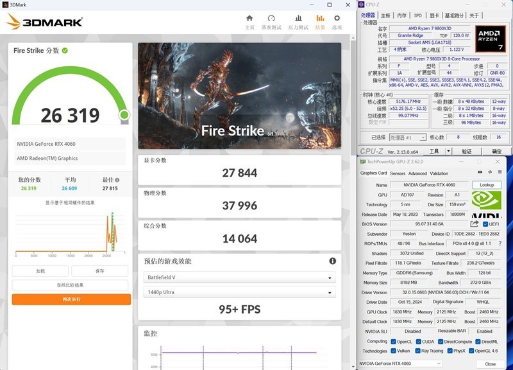Open the GPU-Z hamburger menu icon
The image size is (513, 370).
coord(498,173)
